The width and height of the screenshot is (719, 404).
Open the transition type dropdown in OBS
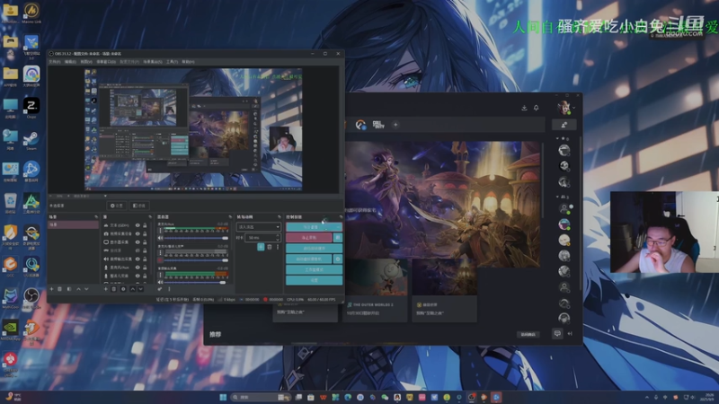[x=258, y=227]
